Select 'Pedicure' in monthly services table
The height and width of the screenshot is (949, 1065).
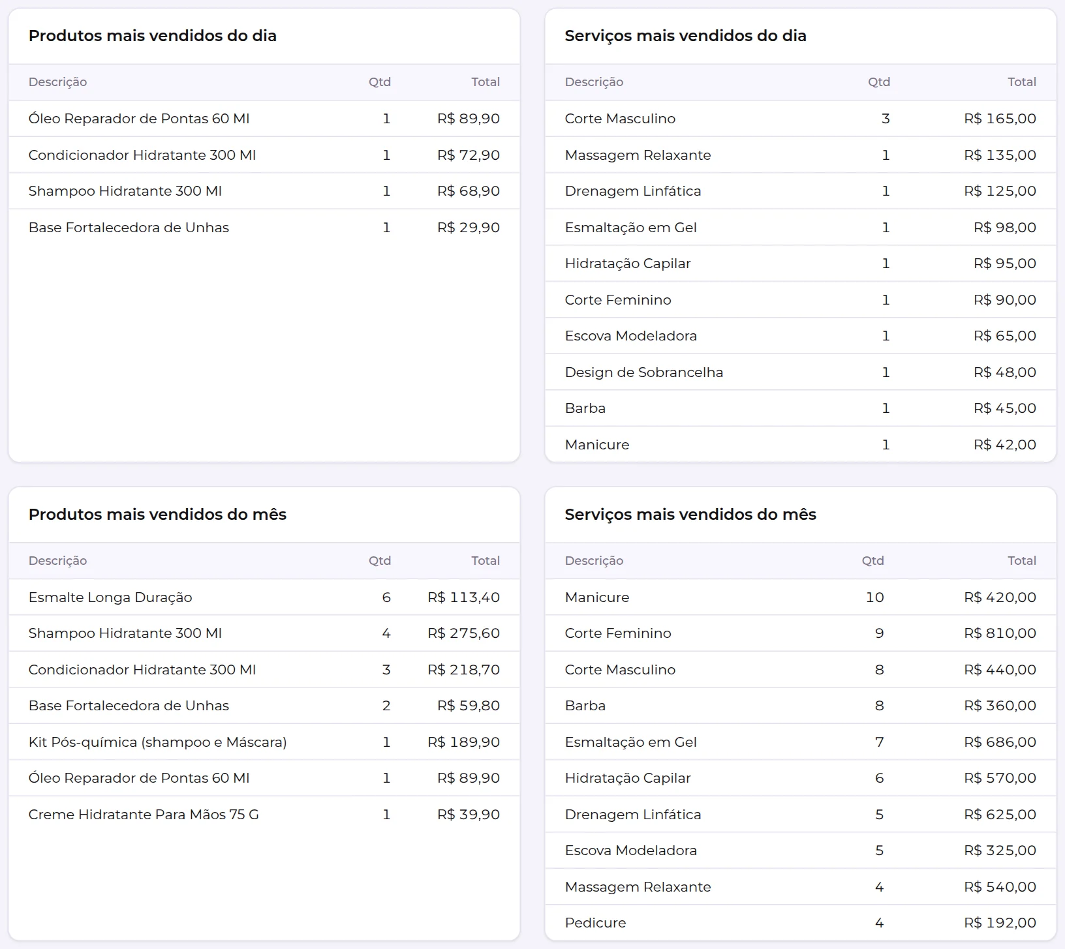[x=595, y=923]
